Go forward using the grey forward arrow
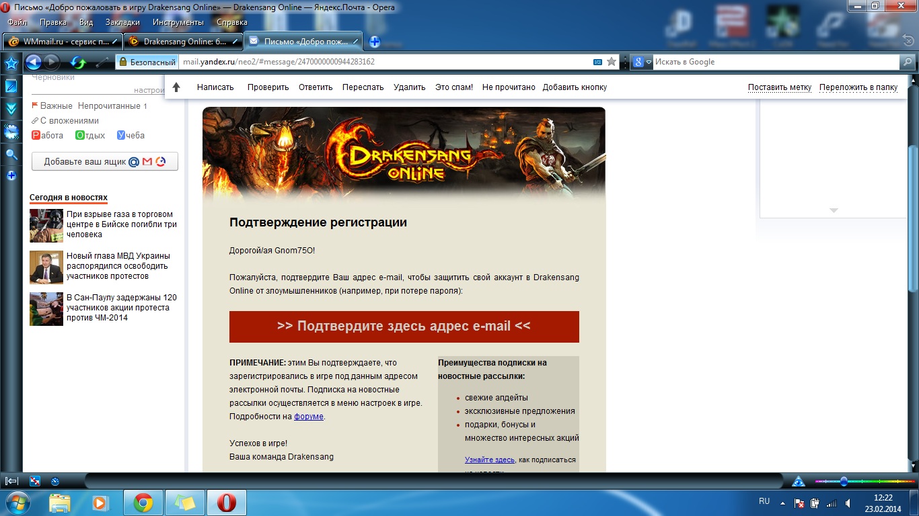 (x=51, y=62)
